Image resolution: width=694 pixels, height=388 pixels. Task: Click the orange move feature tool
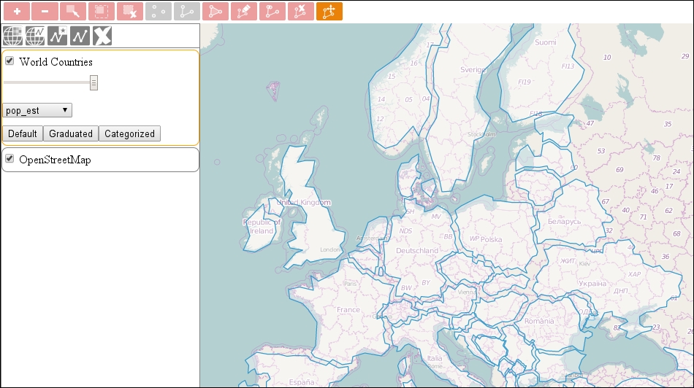[329, 12]
